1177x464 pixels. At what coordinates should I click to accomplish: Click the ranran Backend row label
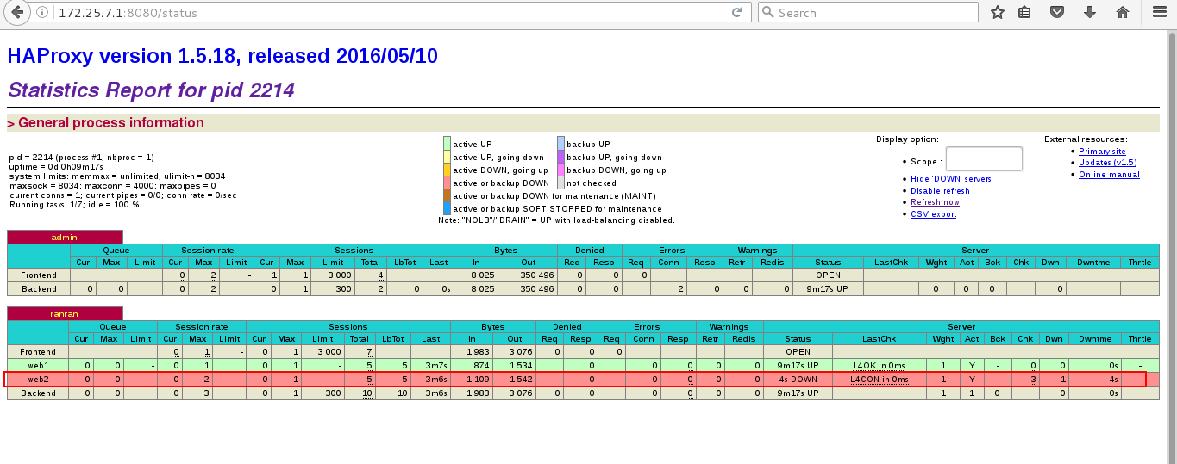(x=39, y=393)
